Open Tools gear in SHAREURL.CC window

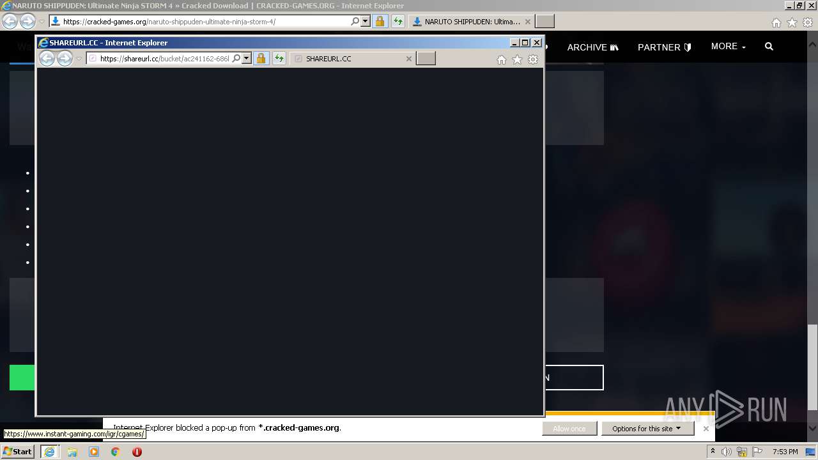coord(533,59)
